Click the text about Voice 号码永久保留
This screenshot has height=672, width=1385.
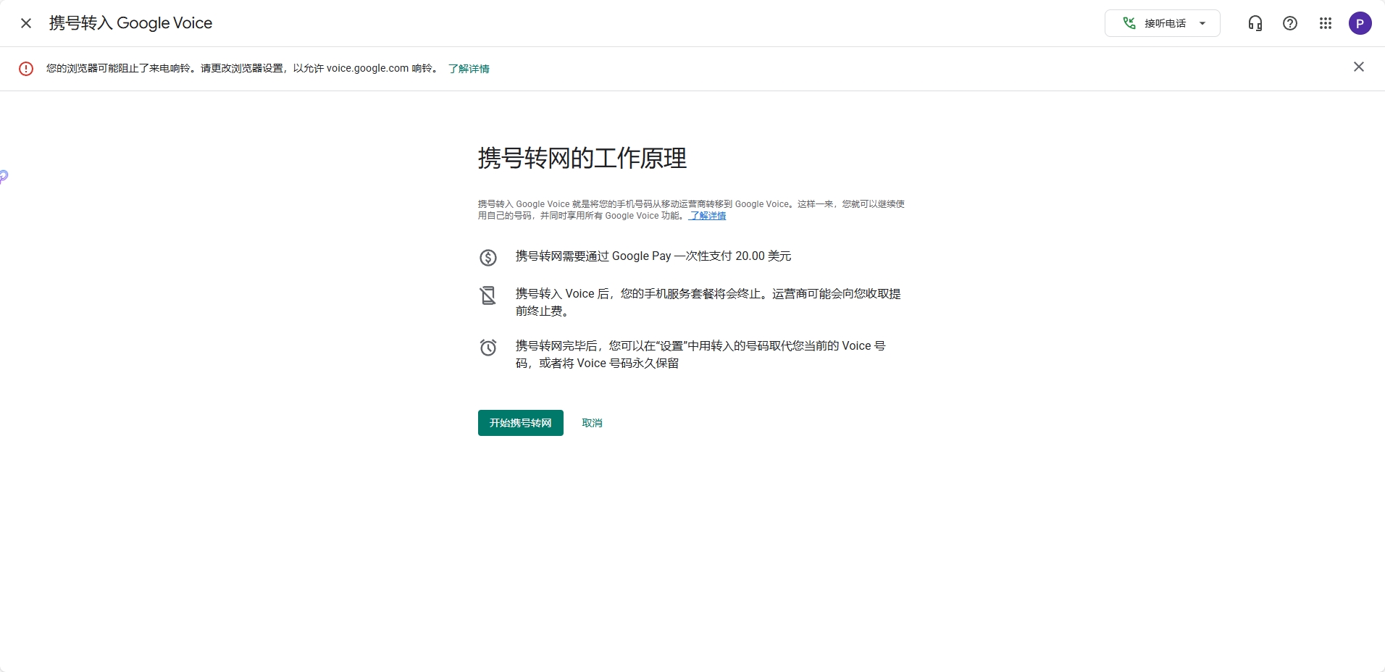tap(700, 355)
